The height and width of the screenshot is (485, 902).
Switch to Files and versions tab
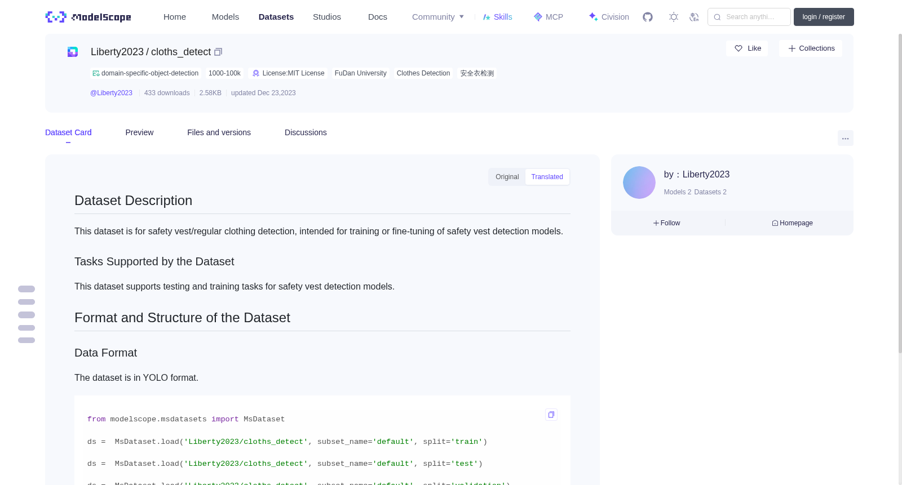pyautogui.click(x=219, y=132)
